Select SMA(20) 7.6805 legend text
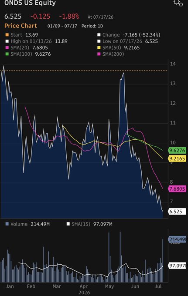 pyautogui.click(x=29, y=48)
